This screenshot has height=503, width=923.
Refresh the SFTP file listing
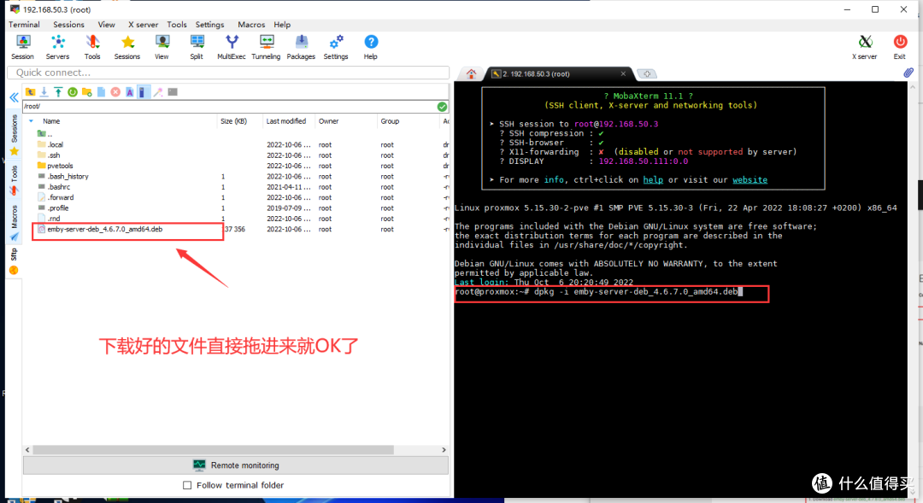(x=72, y=91)
